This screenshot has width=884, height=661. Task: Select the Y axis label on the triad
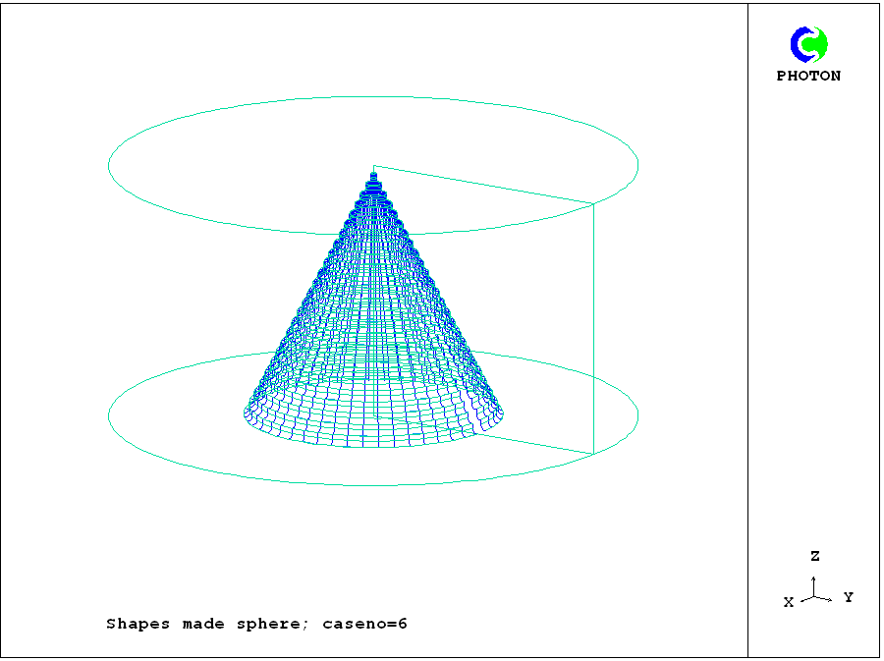(x=848, y=597)
